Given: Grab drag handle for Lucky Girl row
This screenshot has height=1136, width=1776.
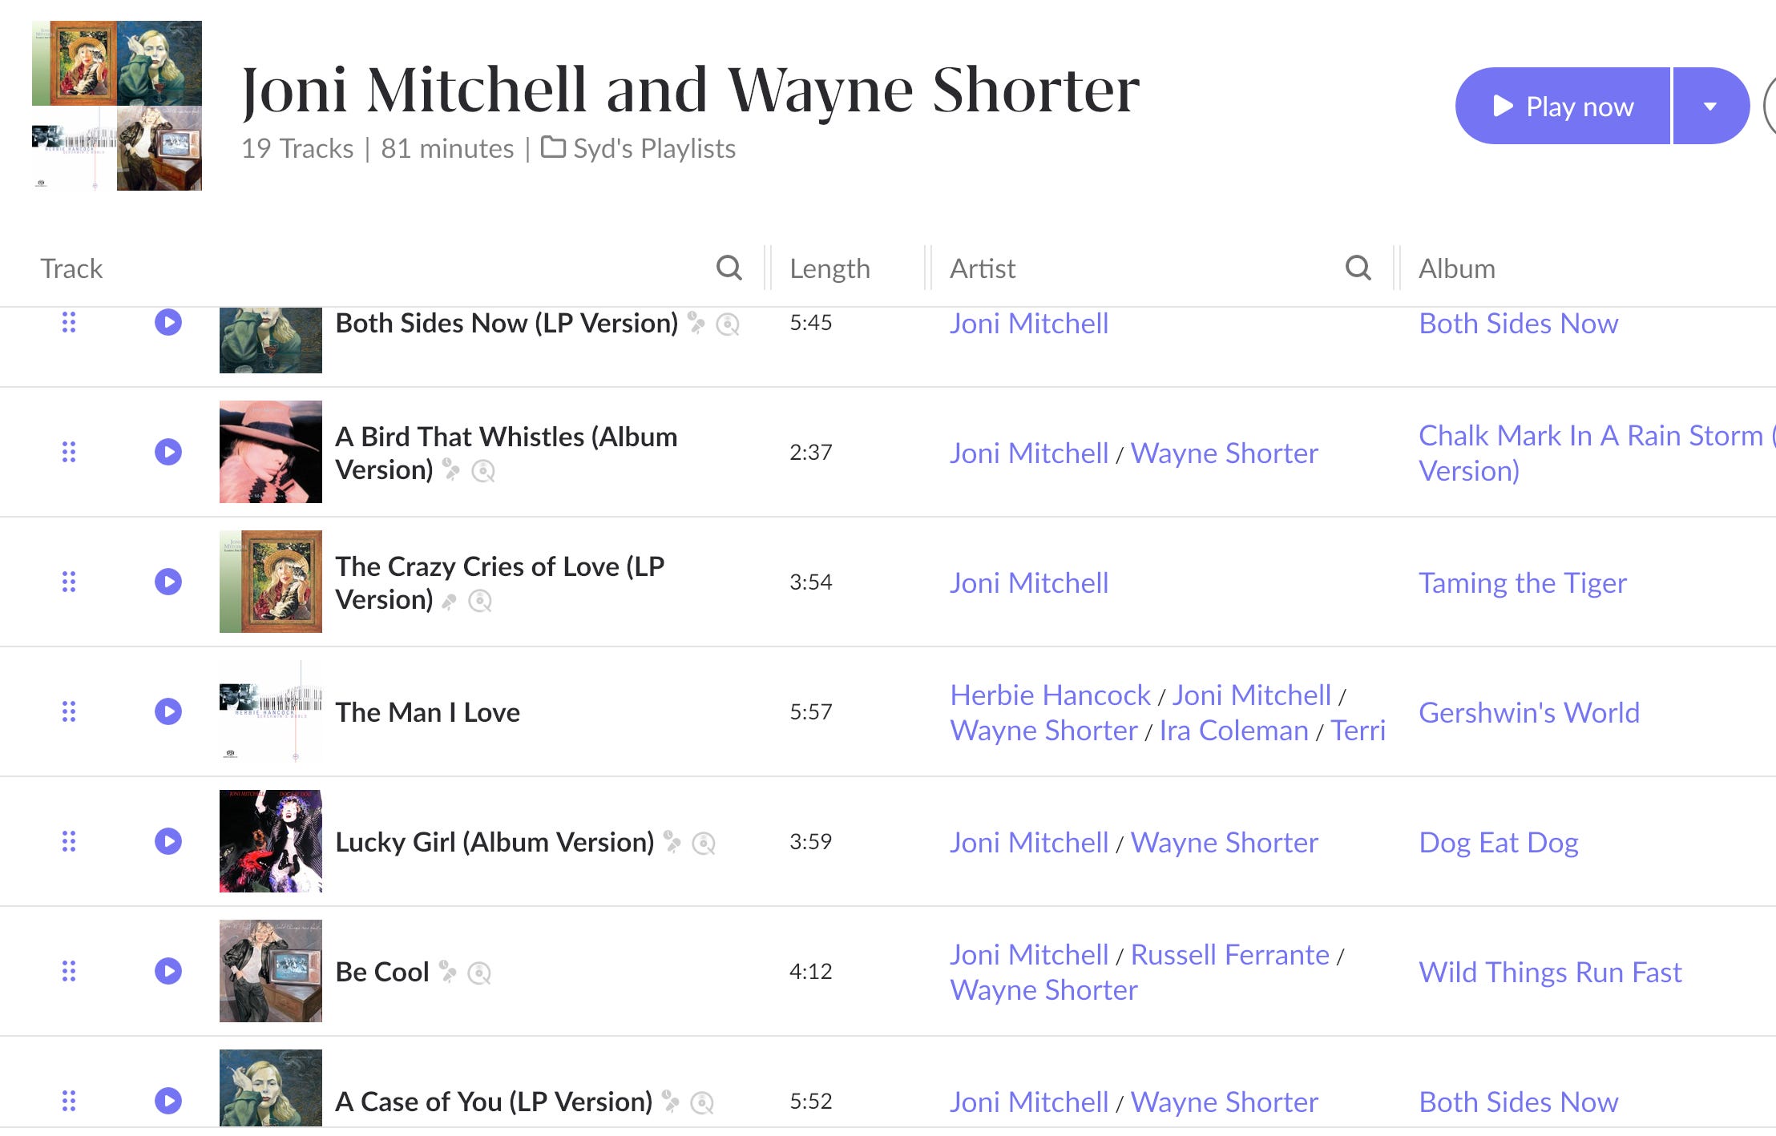Looking at the screenshot, I should 69,841.
